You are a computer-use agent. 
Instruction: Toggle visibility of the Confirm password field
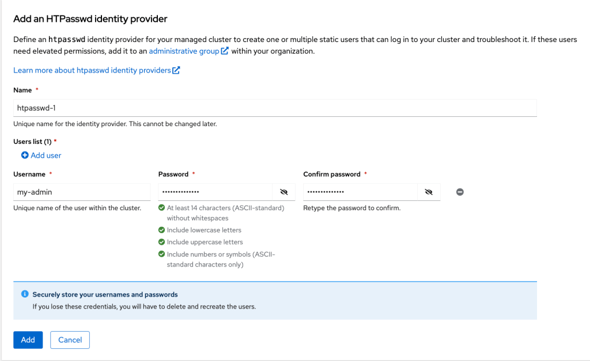coord(429,192)
